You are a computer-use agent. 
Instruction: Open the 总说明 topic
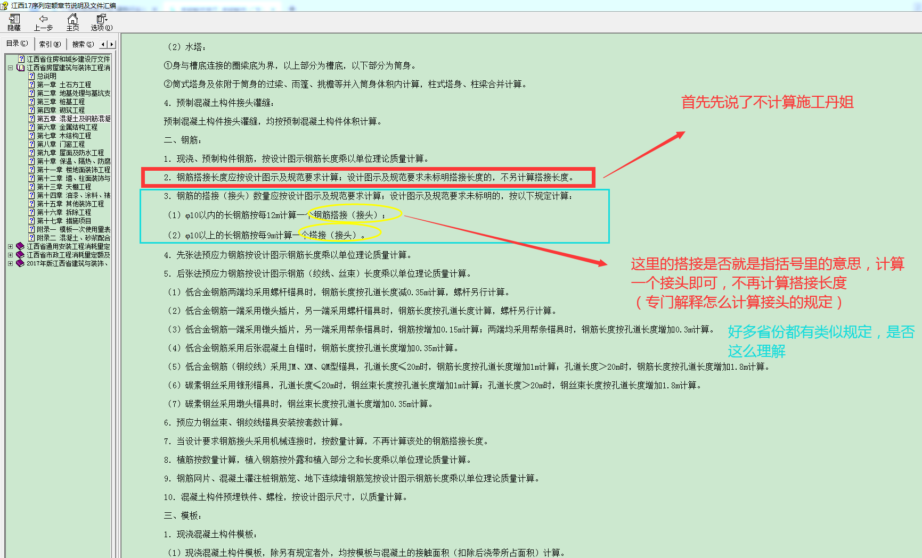(46, 76)
